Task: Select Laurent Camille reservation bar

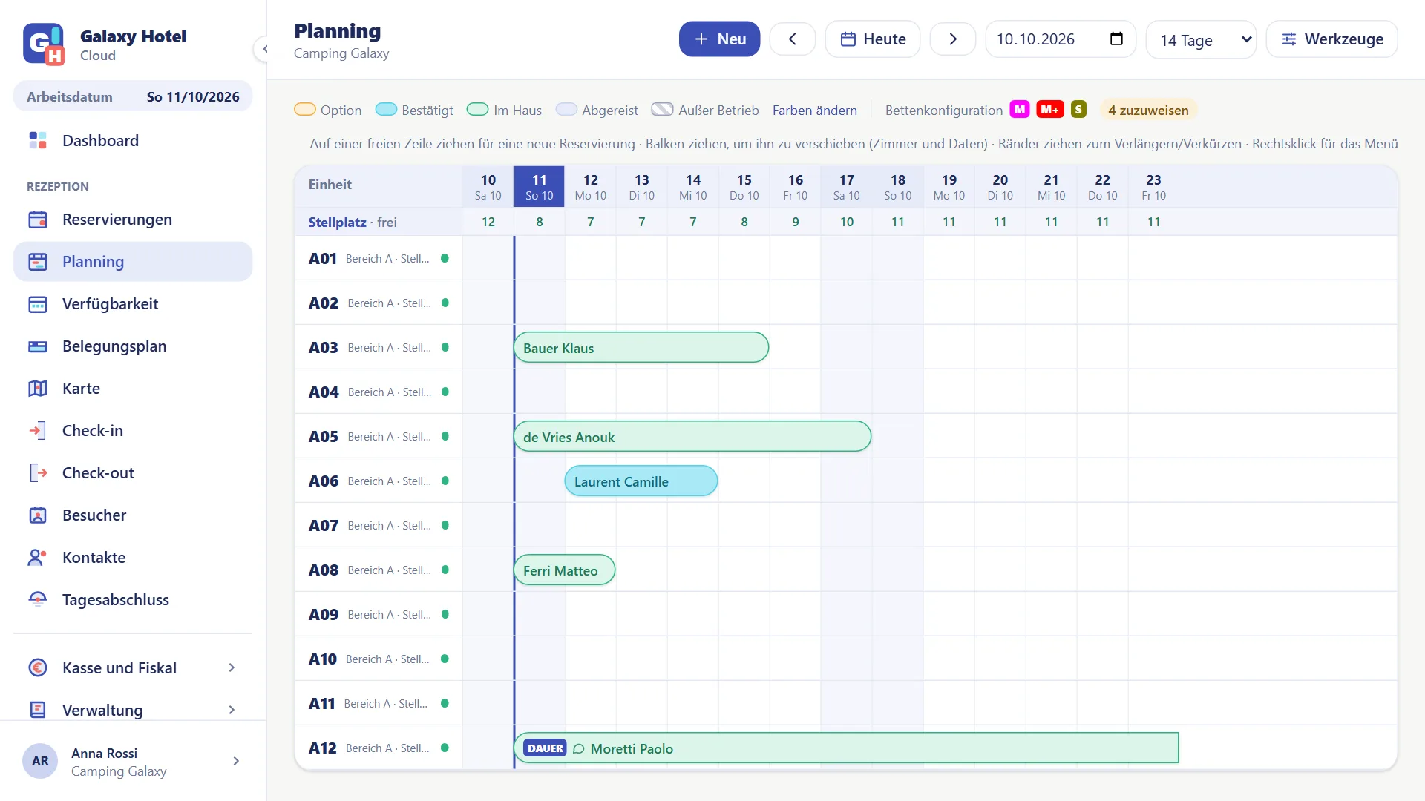Action: (x=641, y=481)
